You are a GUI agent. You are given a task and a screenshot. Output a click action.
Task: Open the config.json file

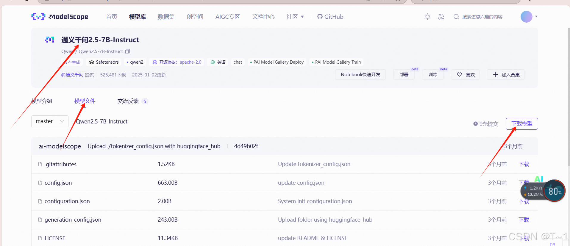point(58,183)
